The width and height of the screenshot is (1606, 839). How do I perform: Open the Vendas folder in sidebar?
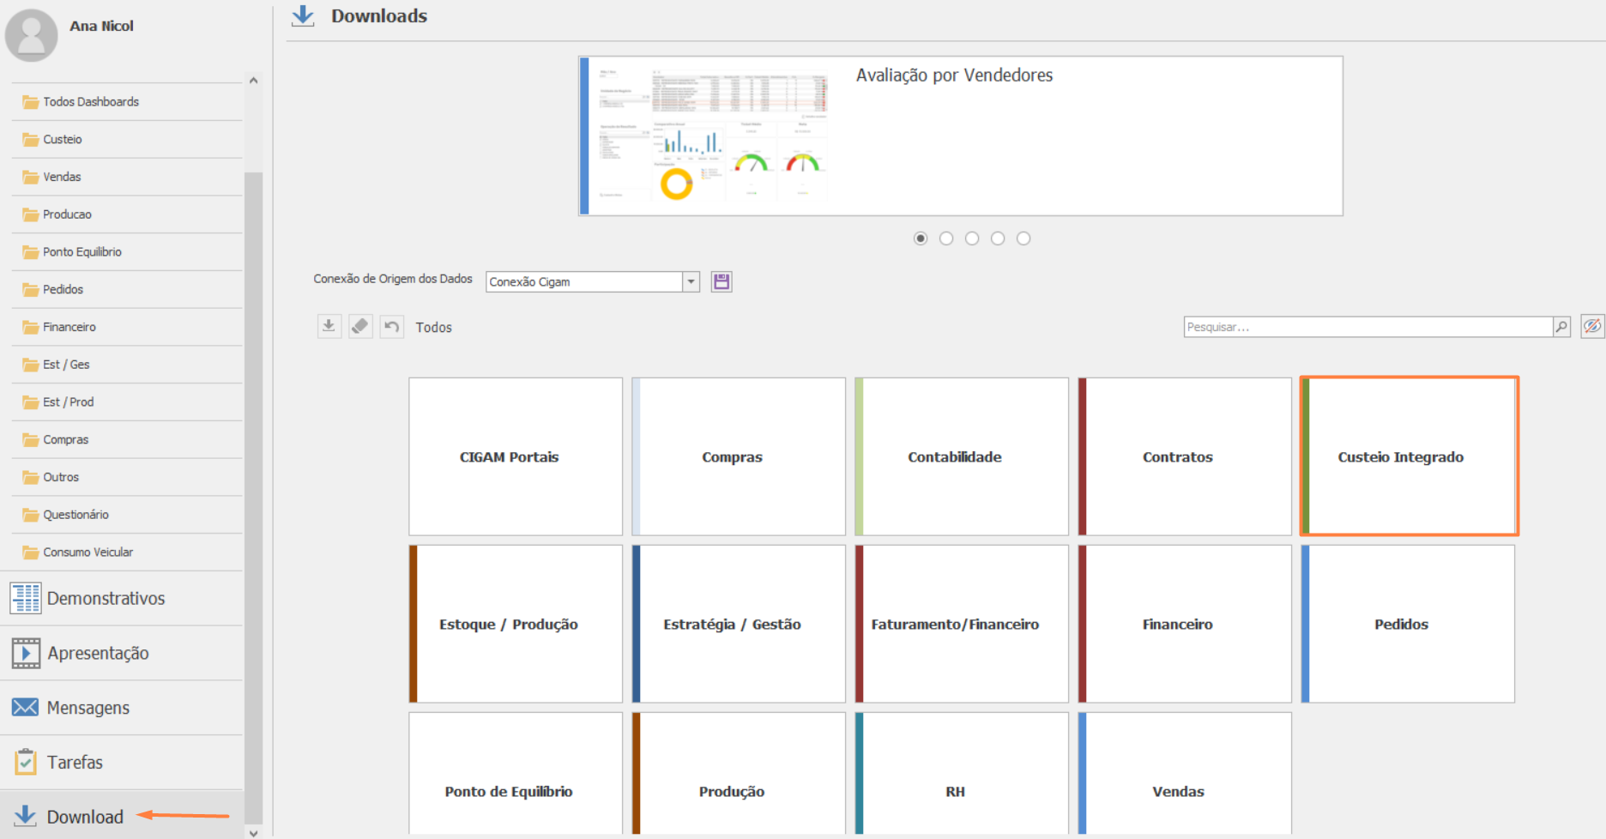click(127, 177)
